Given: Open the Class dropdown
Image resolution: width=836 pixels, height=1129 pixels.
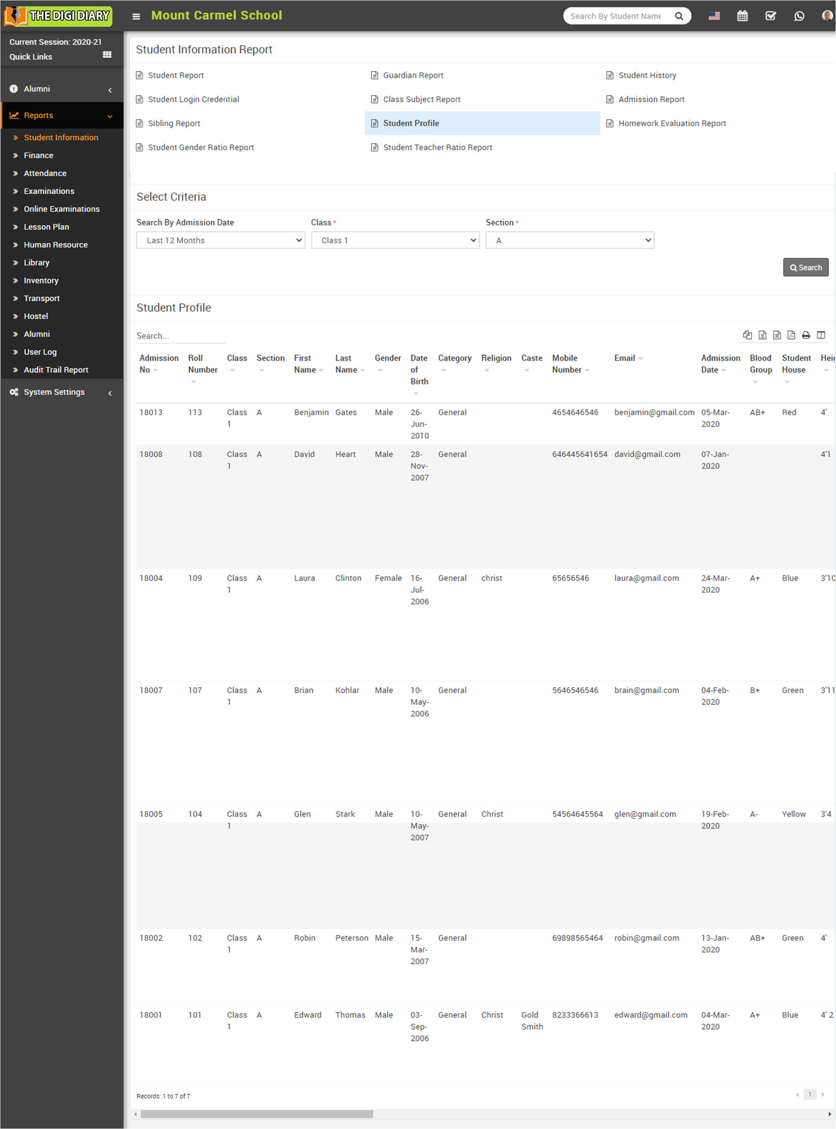Looking at the screenshot, I should [395, 241].
